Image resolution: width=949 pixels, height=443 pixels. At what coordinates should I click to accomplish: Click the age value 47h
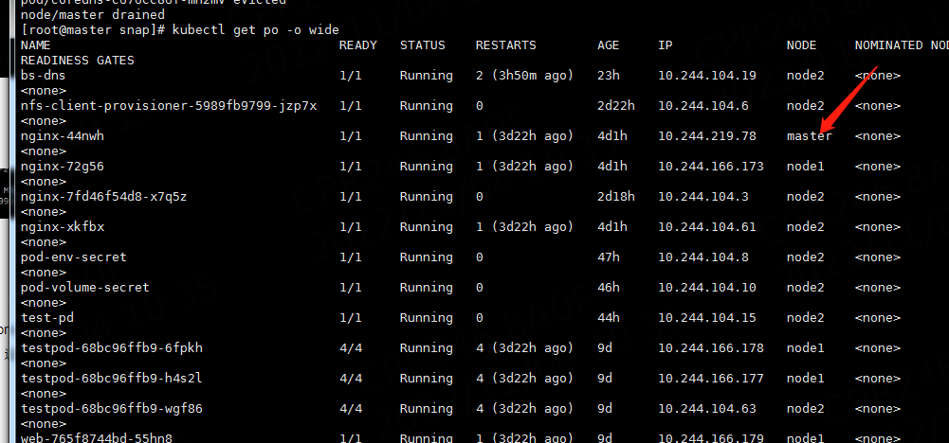point(609,257)
